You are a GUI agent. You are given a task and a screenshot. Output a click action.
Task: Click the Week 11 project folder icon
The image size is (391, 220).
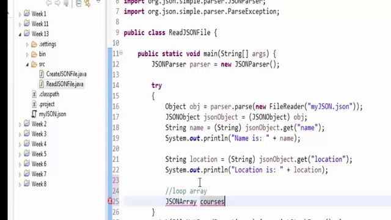[x=27, y=23]
